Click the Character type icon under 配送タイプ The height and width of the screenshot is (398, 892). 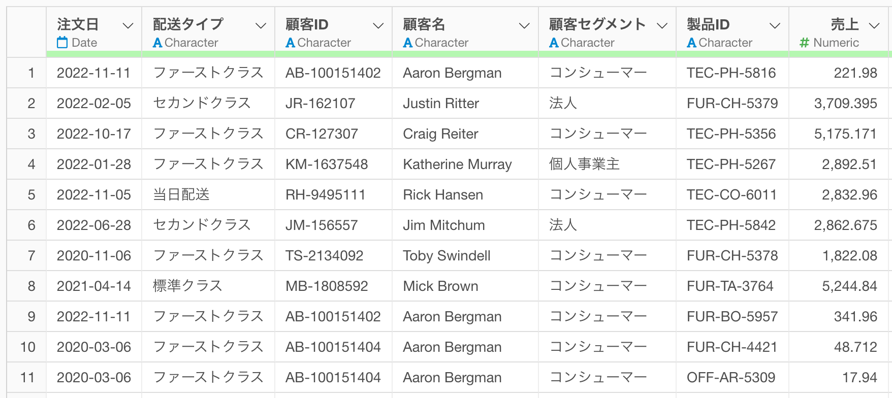(x=157, y=43)
